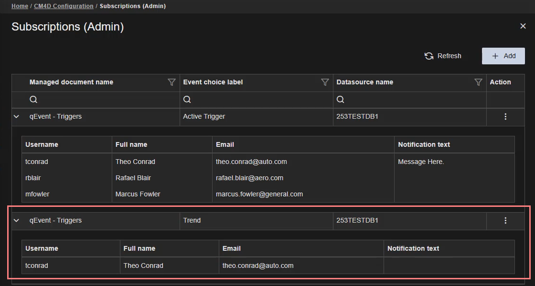This screenshot has height=286, width=535.
Task: Open action menu for Trend row
Action: (505, 221)
